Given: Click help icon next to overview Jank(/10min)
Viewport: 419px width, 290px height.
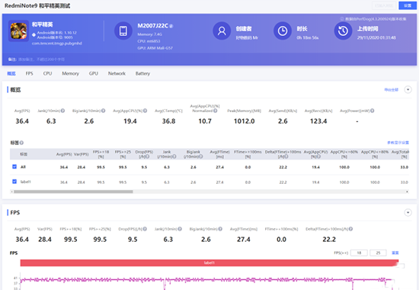Looking at the screenshot, I should tap(62, 111).
